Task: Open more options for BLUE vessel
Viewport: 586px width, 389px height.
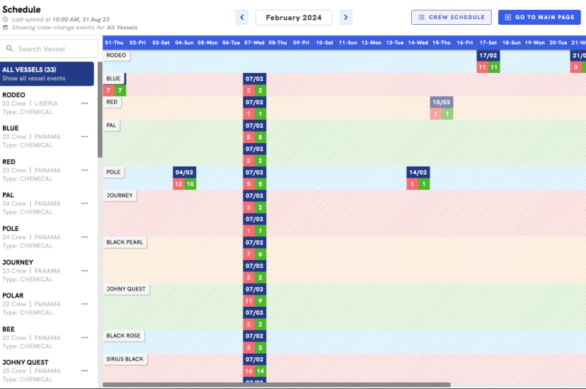Action: (x=84, y=137)
